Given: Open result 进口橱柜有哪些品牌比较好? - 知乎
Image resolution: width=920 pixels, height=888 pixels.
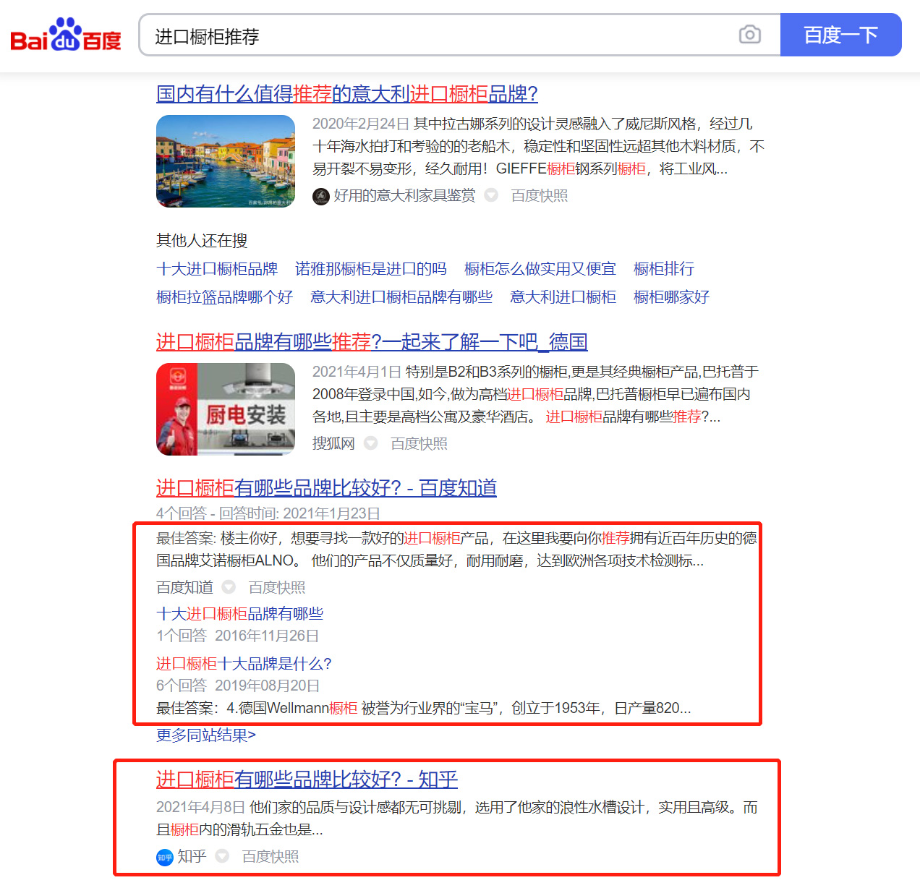Looking at the screenshot, I should 307,780.
